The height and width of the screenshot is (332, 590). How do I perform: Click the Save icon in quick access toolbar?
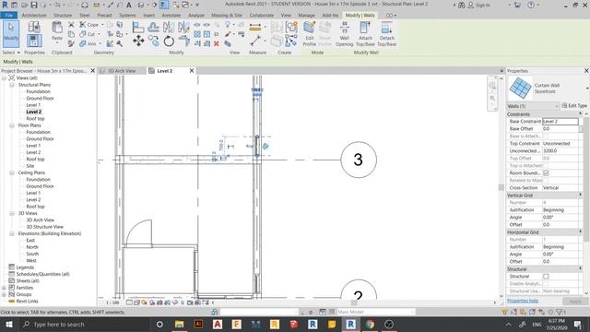point(34,5)
